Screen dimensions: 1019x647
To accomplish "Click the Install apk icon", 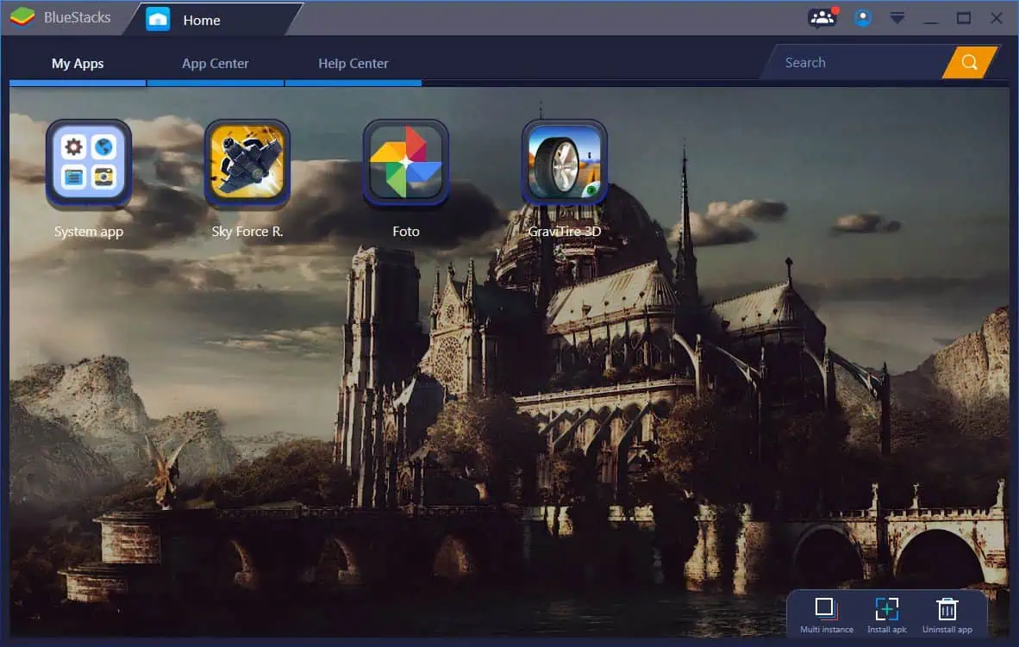I will pyautogui.click(x=886, y=609).
